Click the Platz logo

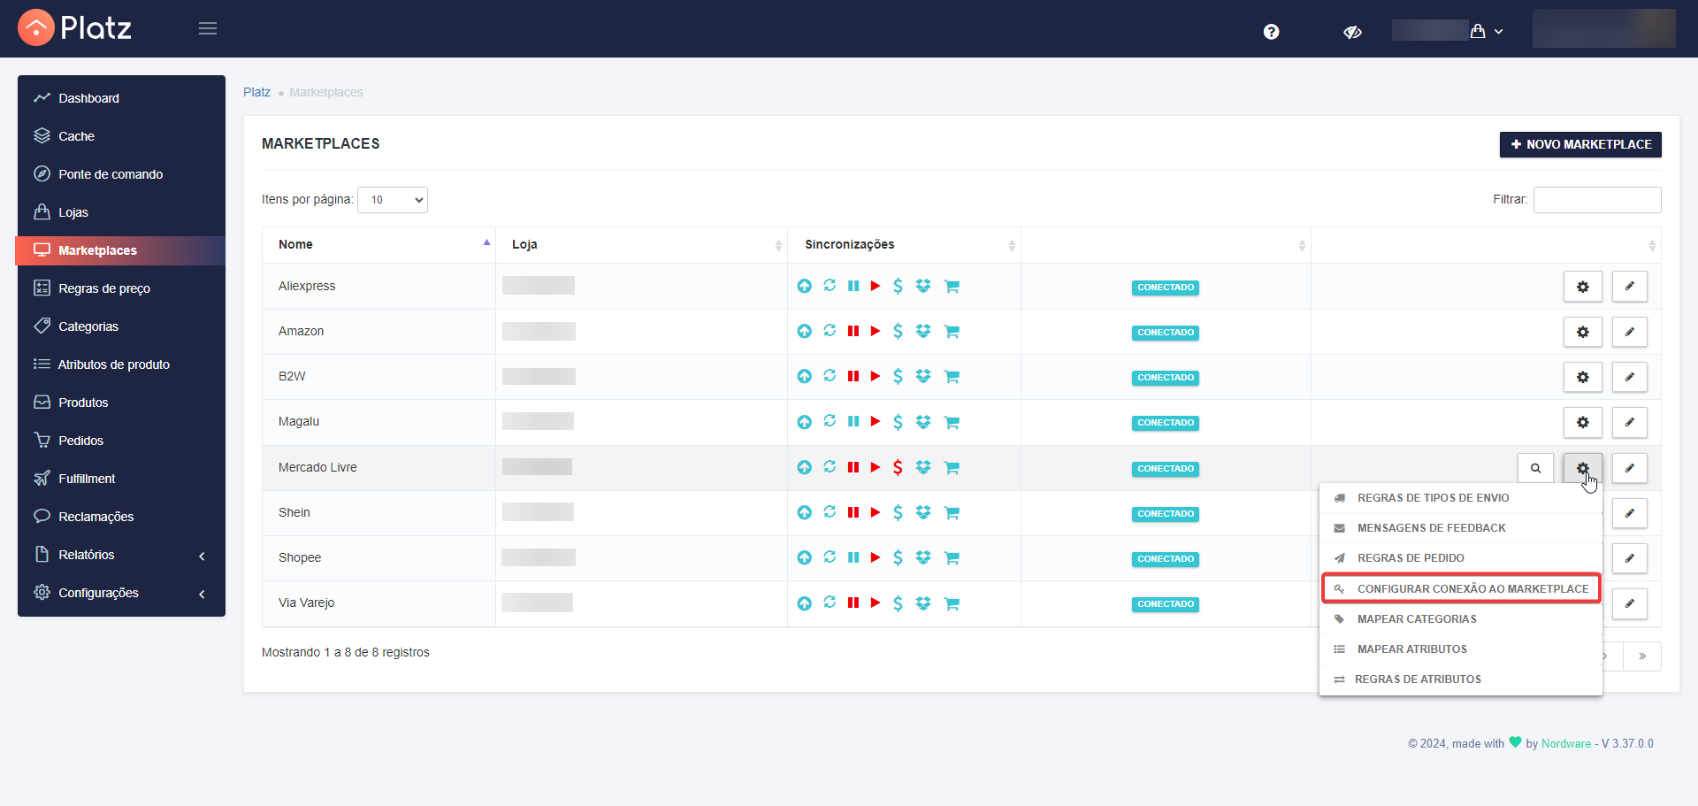coord(75,28)
